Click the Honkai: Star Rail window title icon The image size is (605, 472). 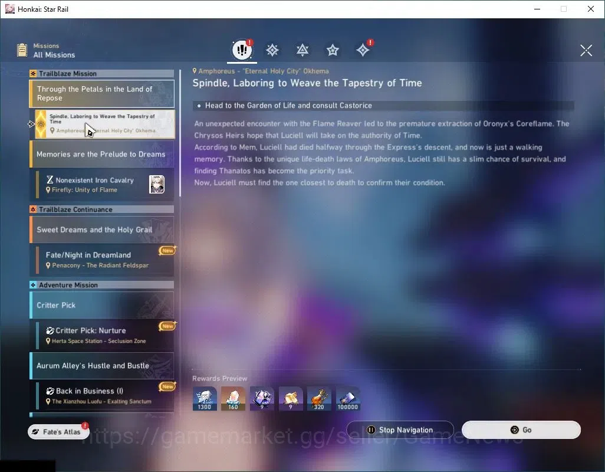point(9,9)
